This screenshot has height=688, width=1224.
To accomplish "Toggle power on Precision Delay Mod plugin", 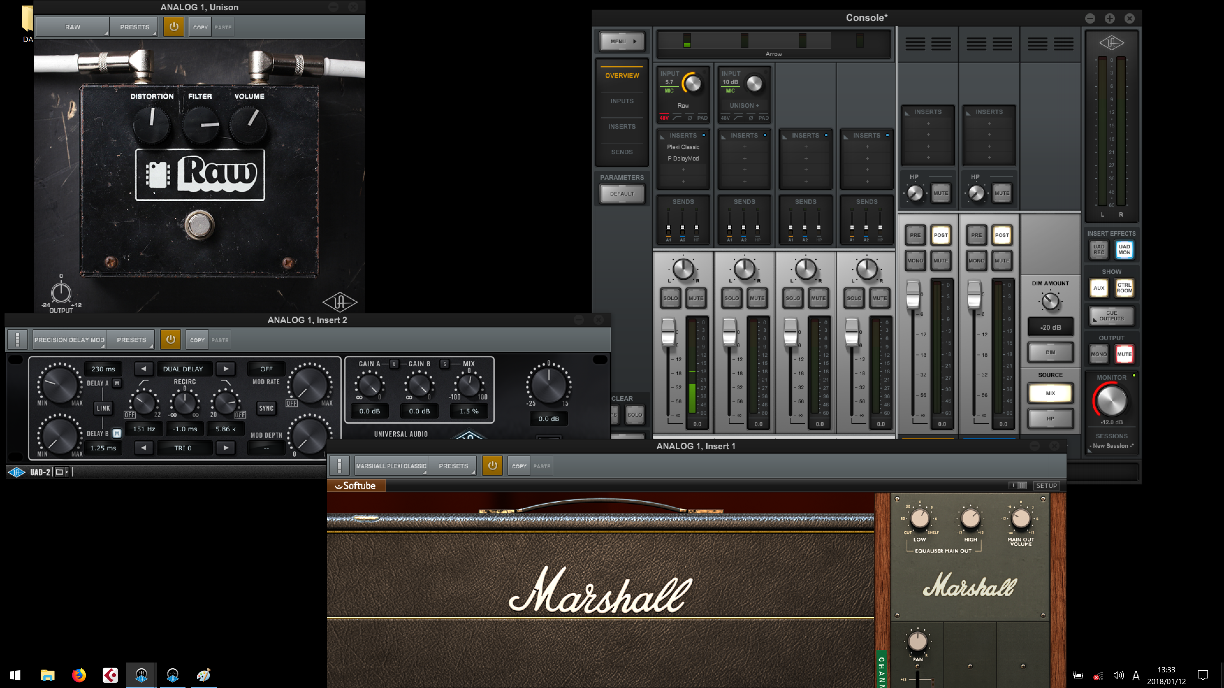I will (170, 340).
